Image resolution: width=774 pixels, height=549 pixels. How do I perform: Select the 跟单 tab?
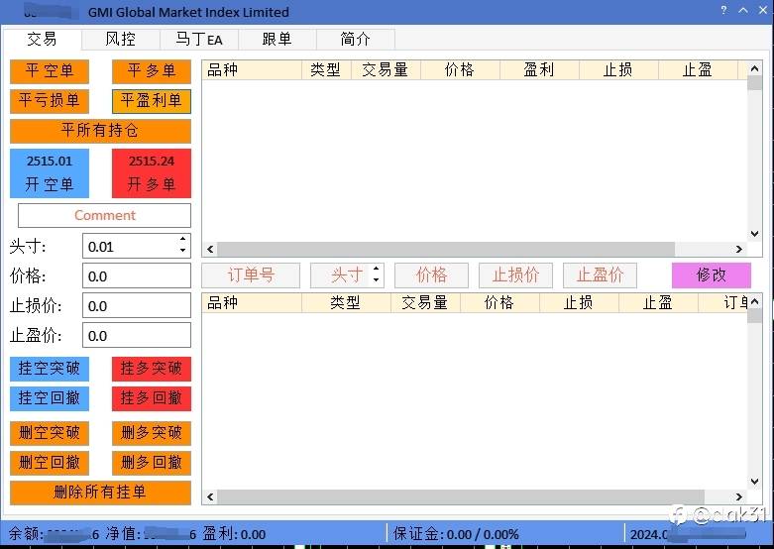pos(276,39)
